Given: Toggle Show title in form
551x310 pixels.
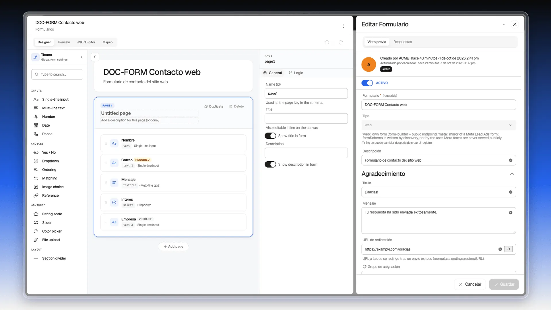Looking at the screenshot, I should pyautogui.click(x=270, y=136).
